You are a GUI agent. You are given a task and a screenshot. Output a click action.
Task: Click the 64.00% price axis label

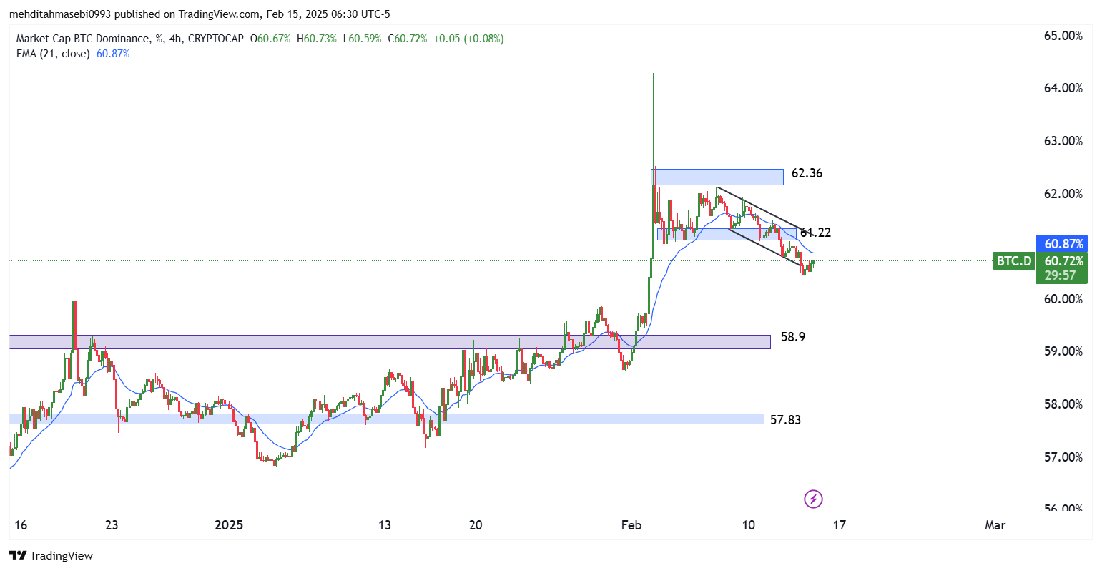pyautogui.click(x=1063, y=88)
